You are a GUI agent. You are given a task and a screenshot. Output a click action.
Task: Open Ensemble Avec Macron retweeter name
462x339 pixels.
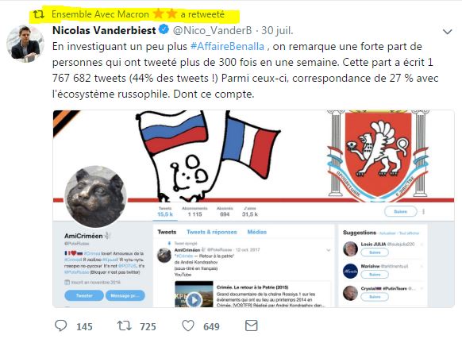pos(101,14)
